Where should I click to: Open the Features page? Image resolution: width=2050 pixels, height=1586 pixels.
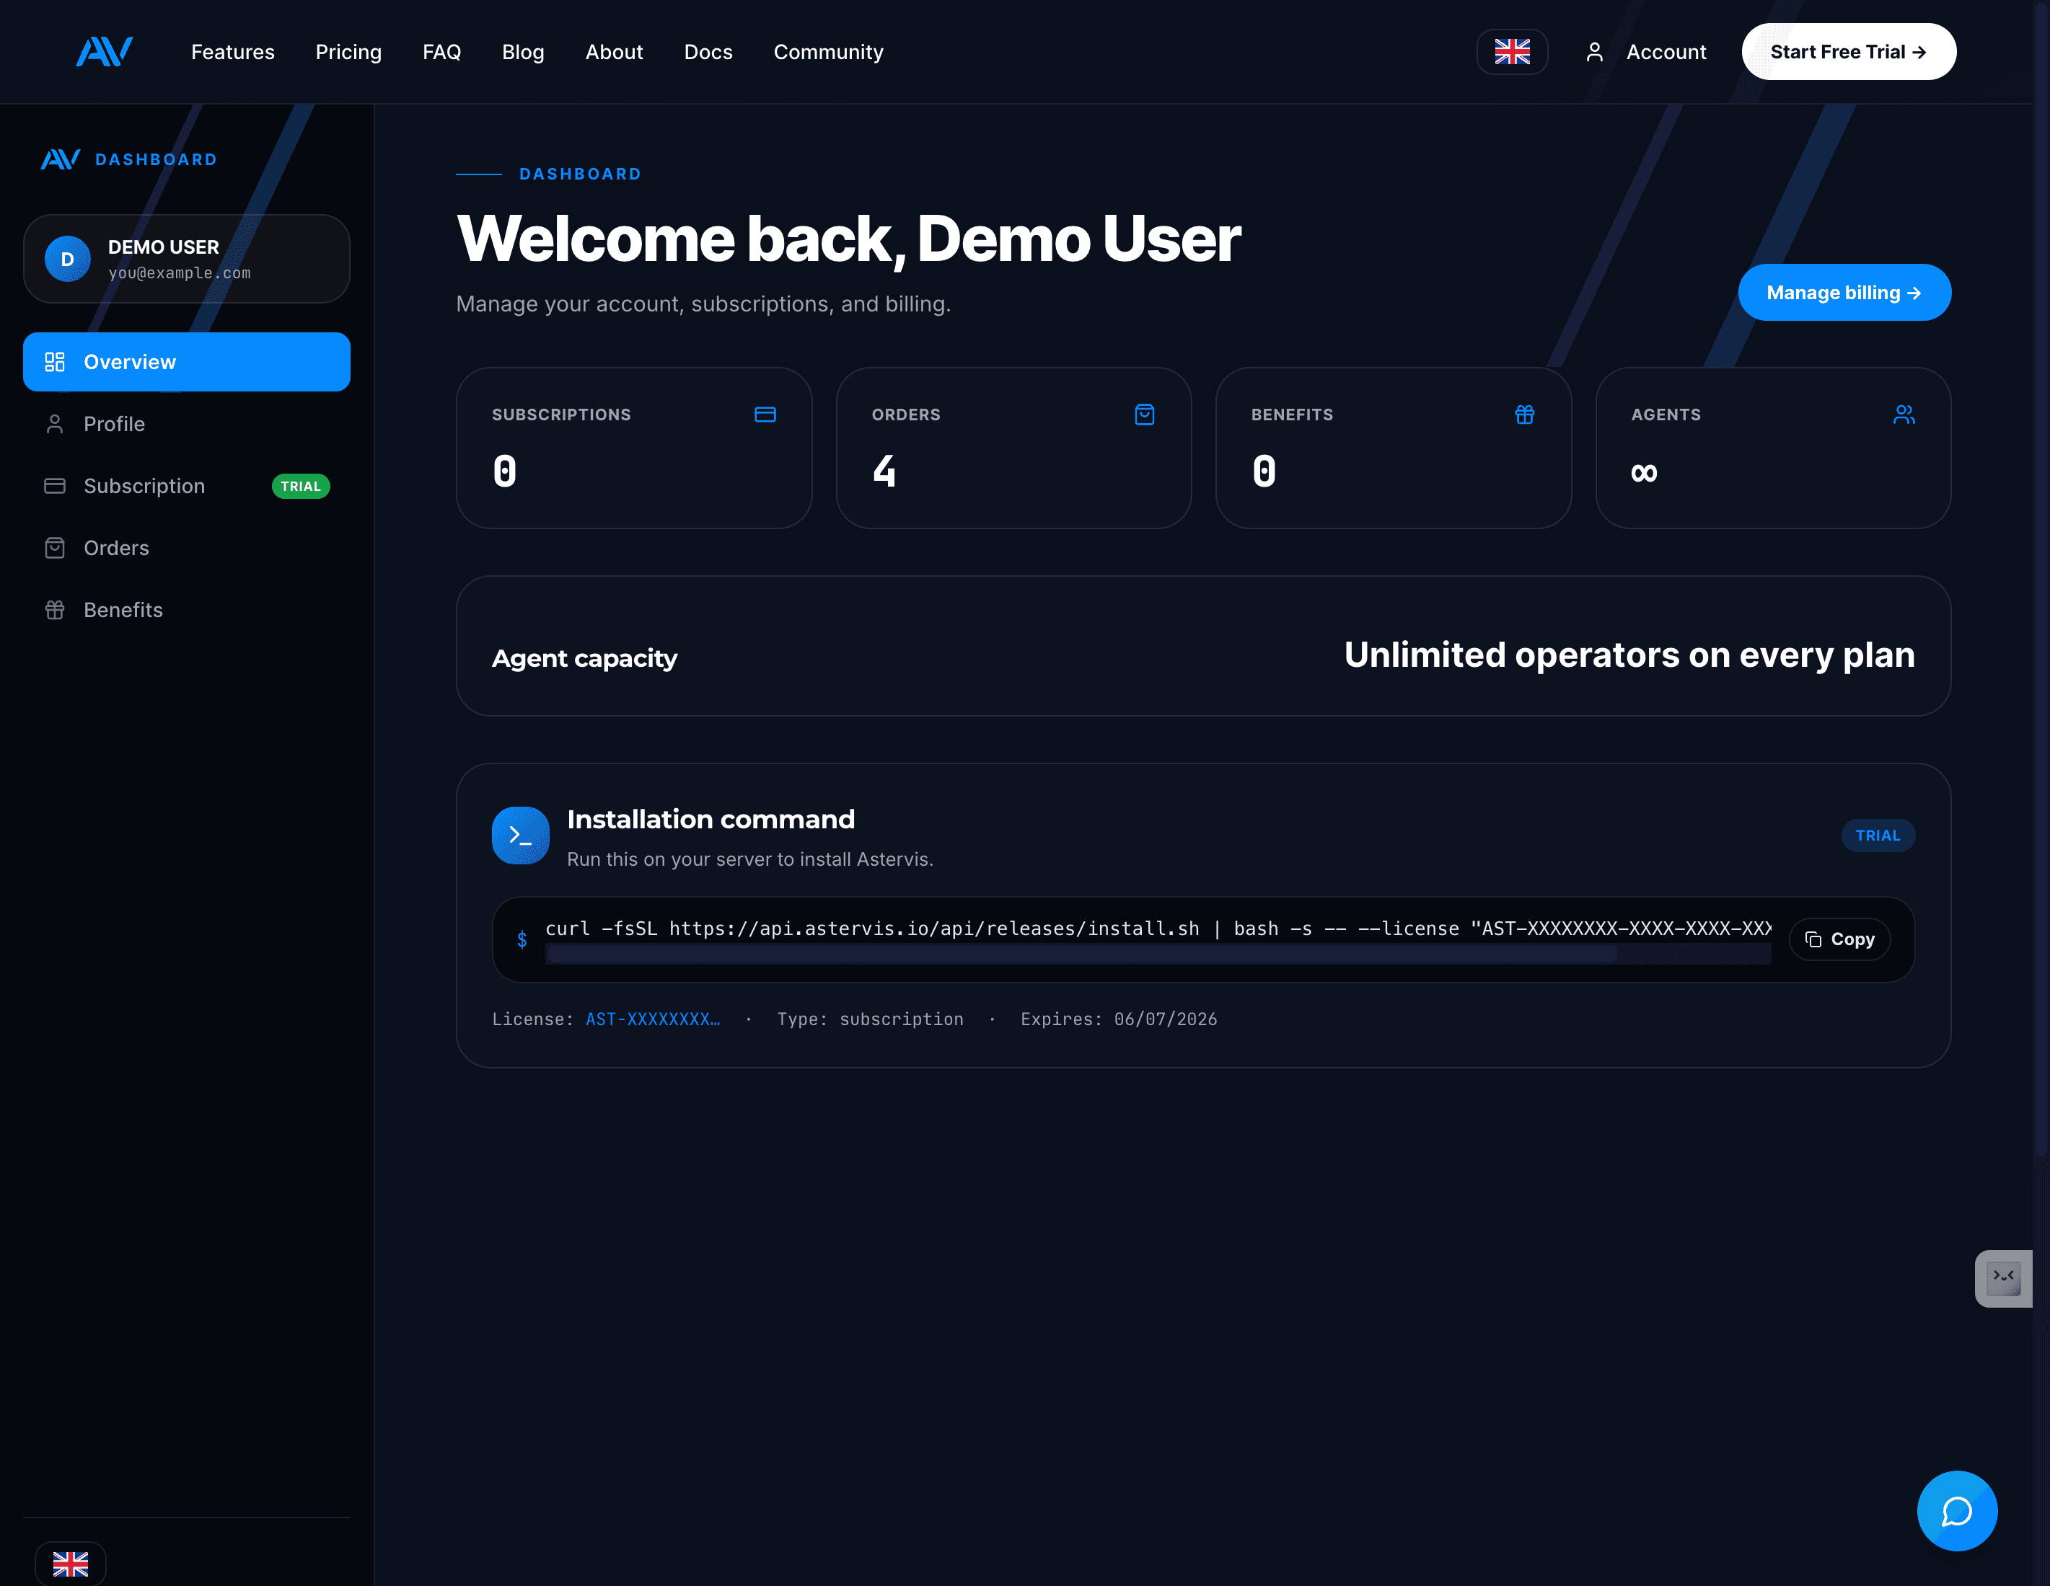pyautogui.click(x=233, y=52)
